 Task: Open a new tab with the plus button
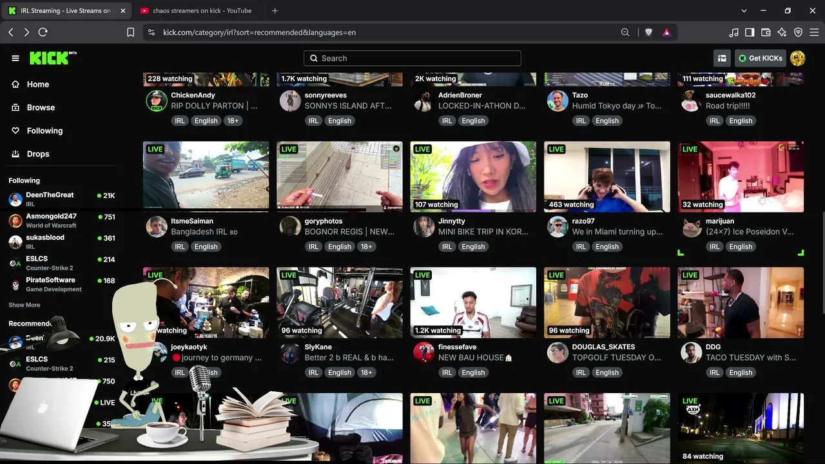pyautogui.click(x=275, y=11)
